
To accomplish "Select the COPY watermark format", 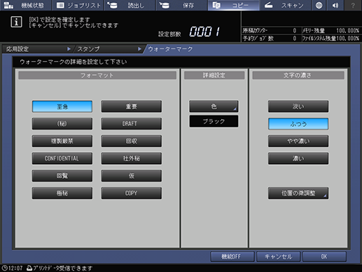I will pyautogui.click(x=132, y=193).
